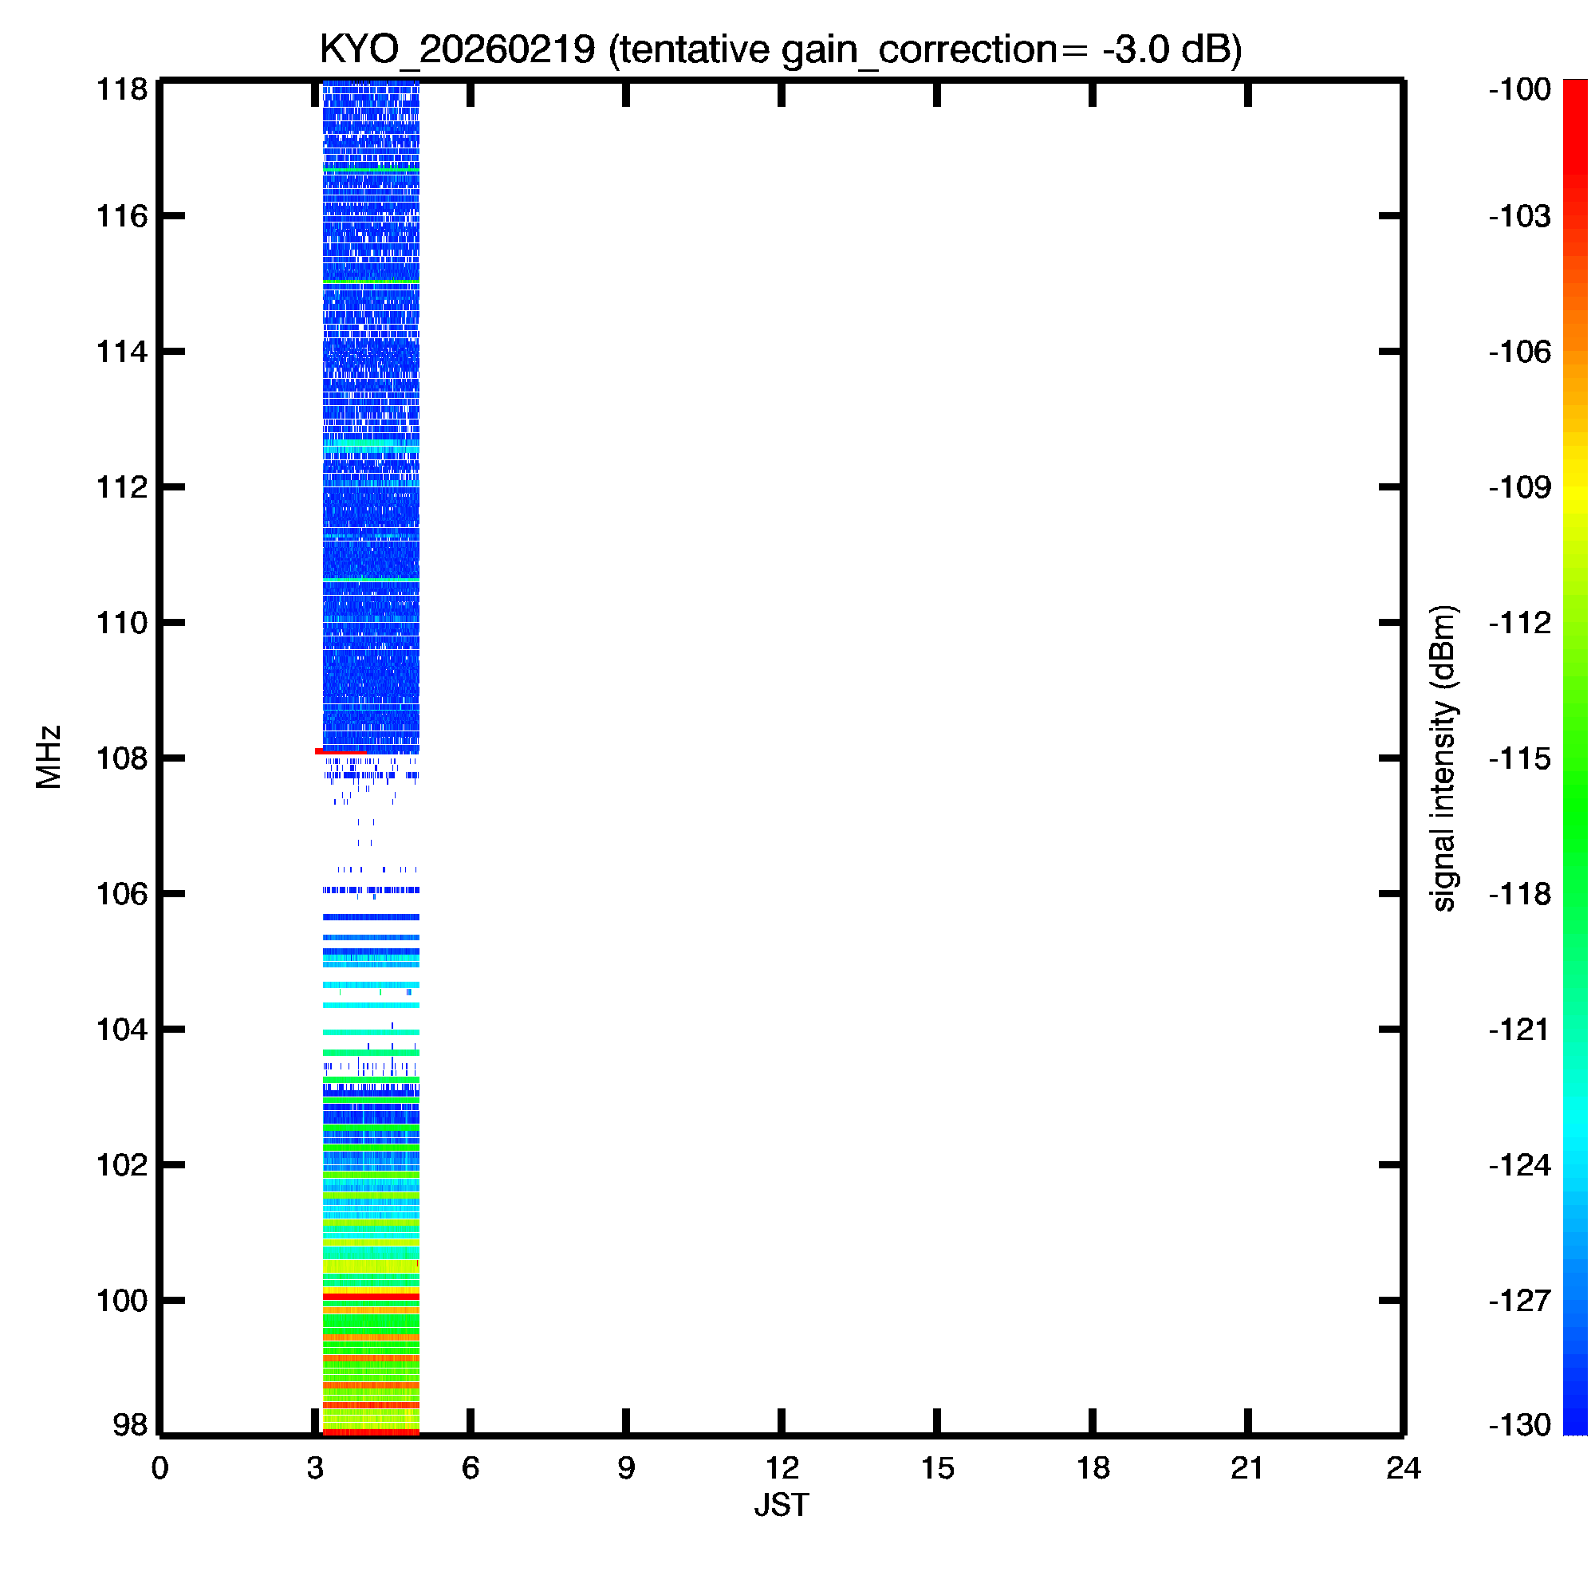Click the -100 colorbar tick label
The height and width of the screenshot is (1595, 1595).
click(x=1520, y=89)
